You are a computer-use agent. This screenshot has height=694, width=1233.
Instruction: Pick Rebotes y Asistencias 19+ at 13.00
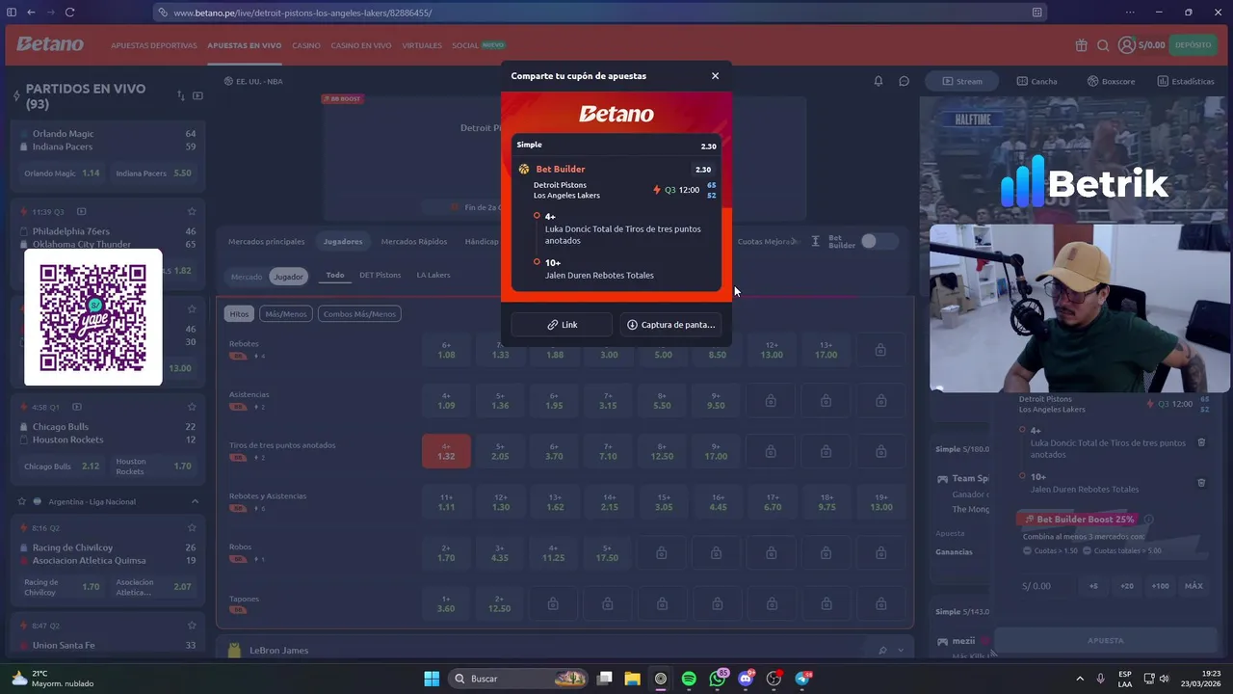[x=880, y=501]
